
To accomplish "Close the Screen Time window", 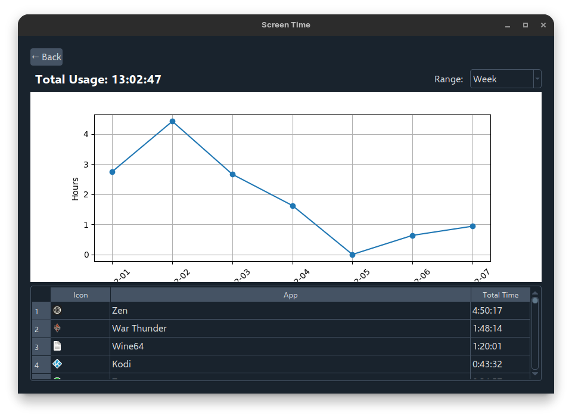I will 543,25.
